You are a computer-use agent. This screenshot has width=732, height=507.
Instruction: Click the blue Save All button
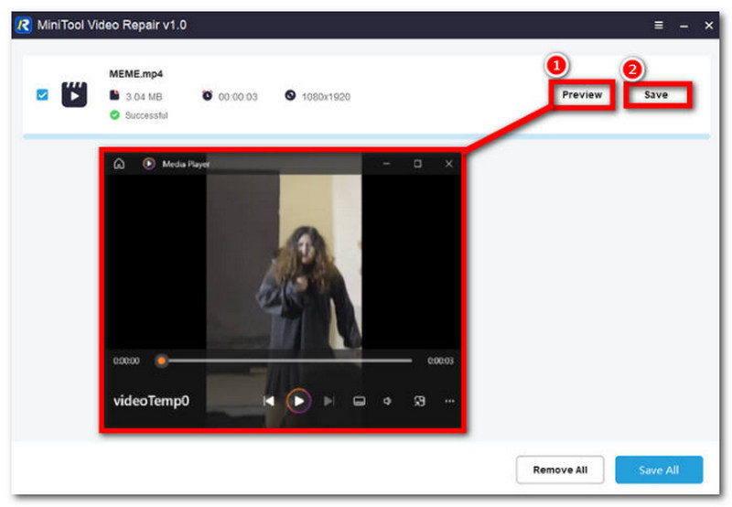pos(659,470)
